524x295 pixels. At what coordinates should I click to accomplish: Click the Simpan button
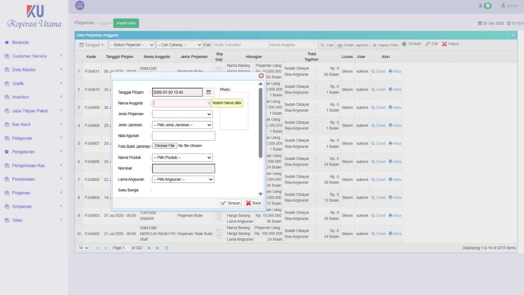point(231,203)
